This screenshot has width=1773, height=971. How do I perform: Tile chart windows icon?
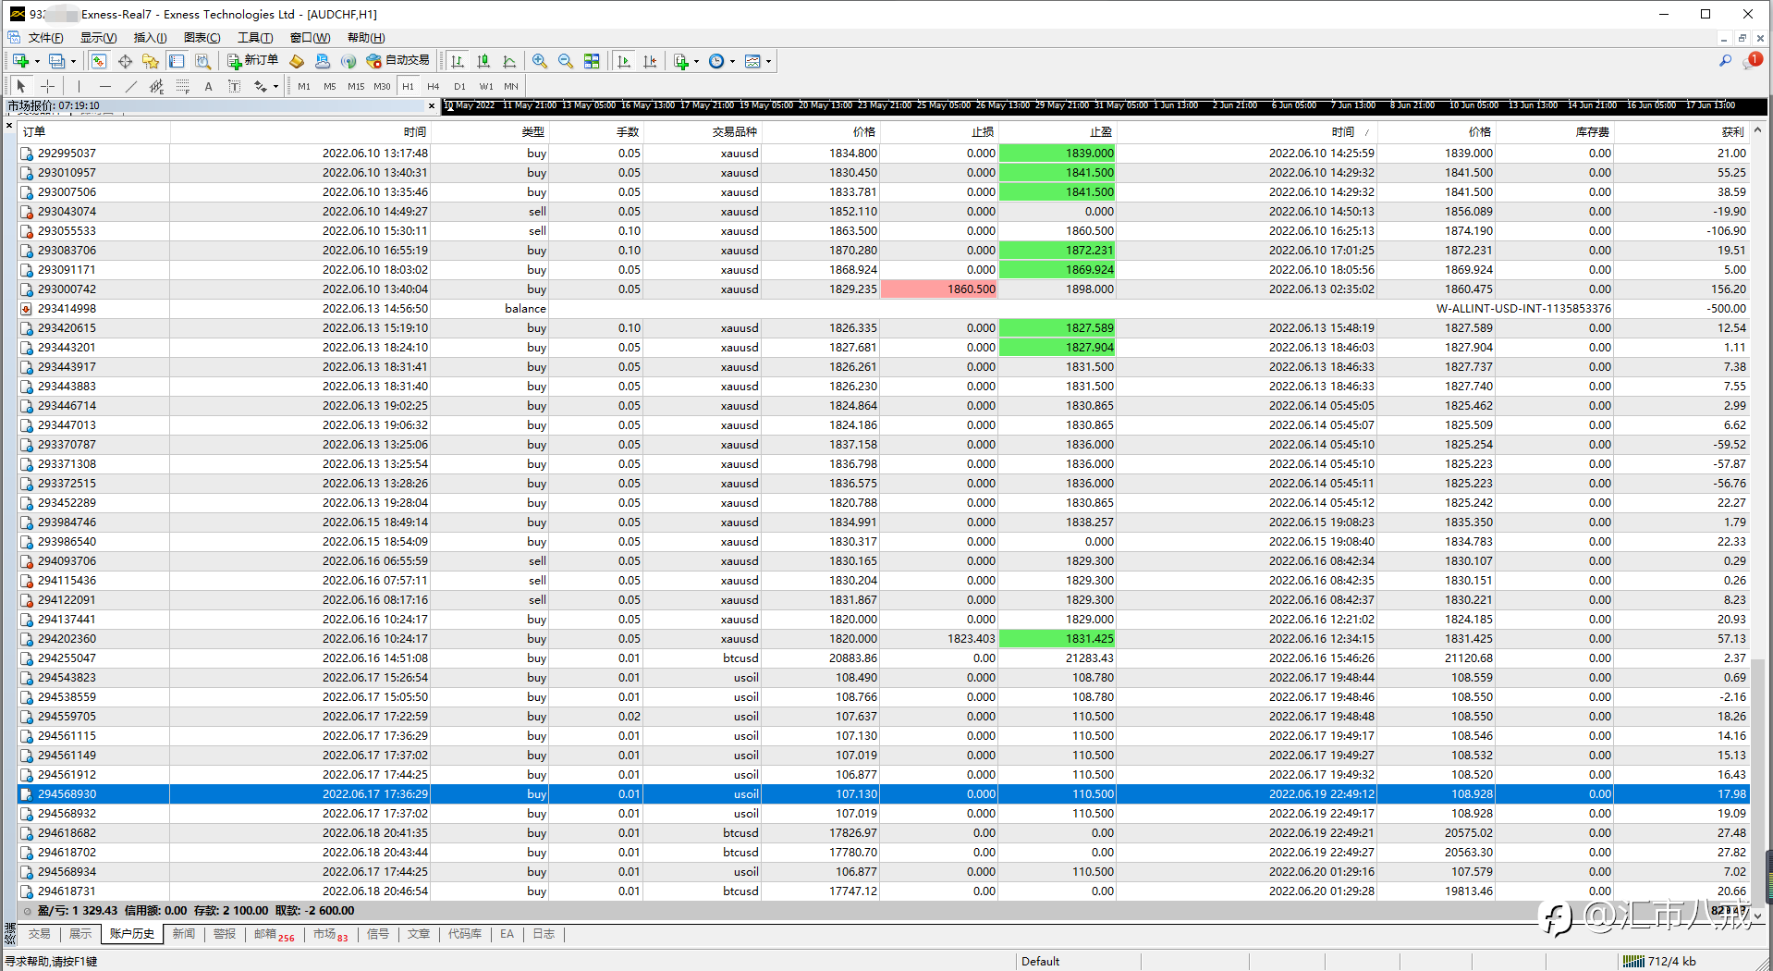pos(592,61)
